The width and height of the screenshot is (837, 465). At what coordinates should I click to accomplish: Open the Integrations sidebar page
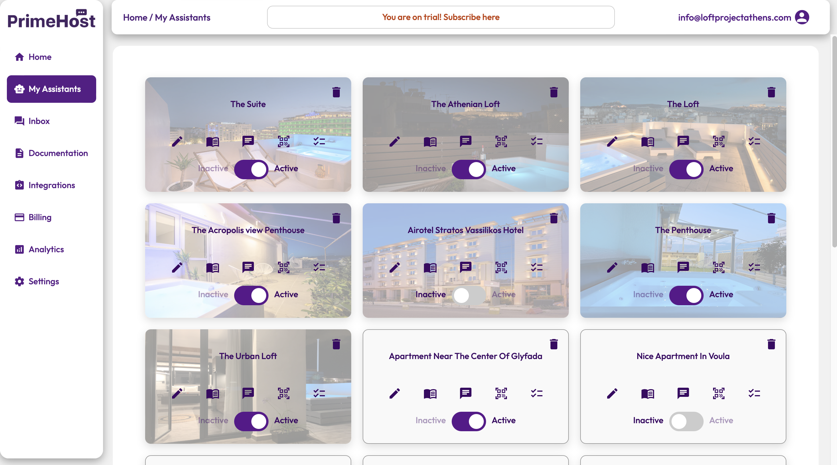point(52,185)
